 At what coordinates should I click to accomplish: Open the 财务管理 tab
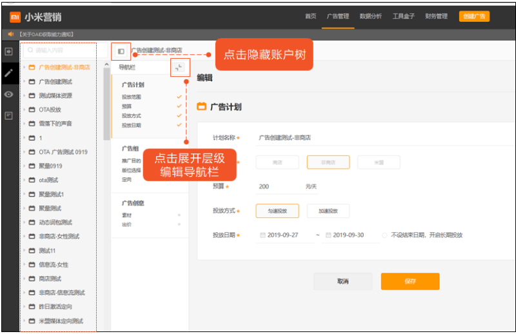(x=437, y=16)
